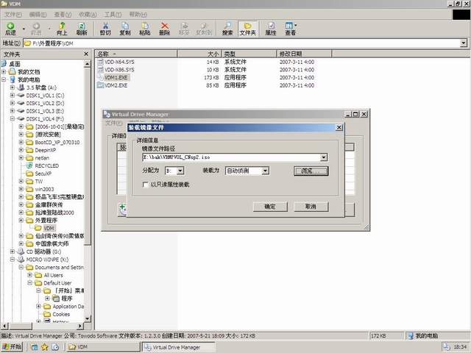Image resolution: width=471 pixels, height=353 pixels.
Task: Click the Virtual Drive Manager taskbar button
Action: [x=177, y=346]
